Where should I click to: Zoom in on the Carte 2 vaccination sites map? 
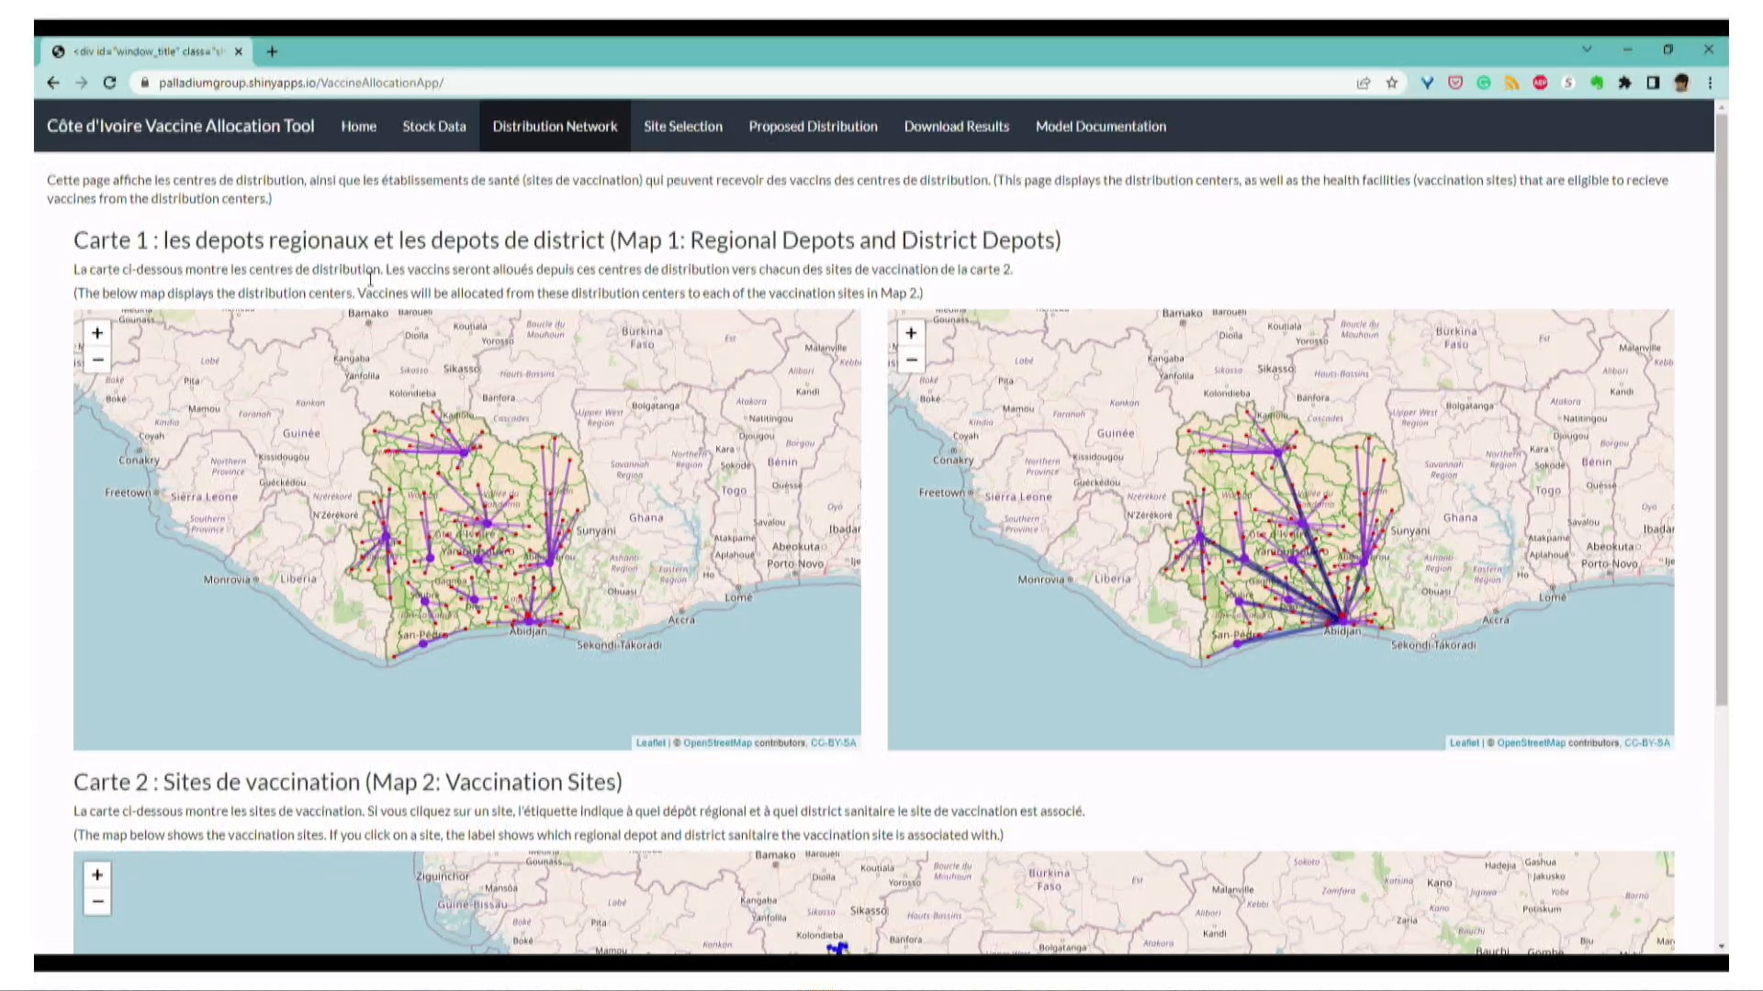(97, 874)
